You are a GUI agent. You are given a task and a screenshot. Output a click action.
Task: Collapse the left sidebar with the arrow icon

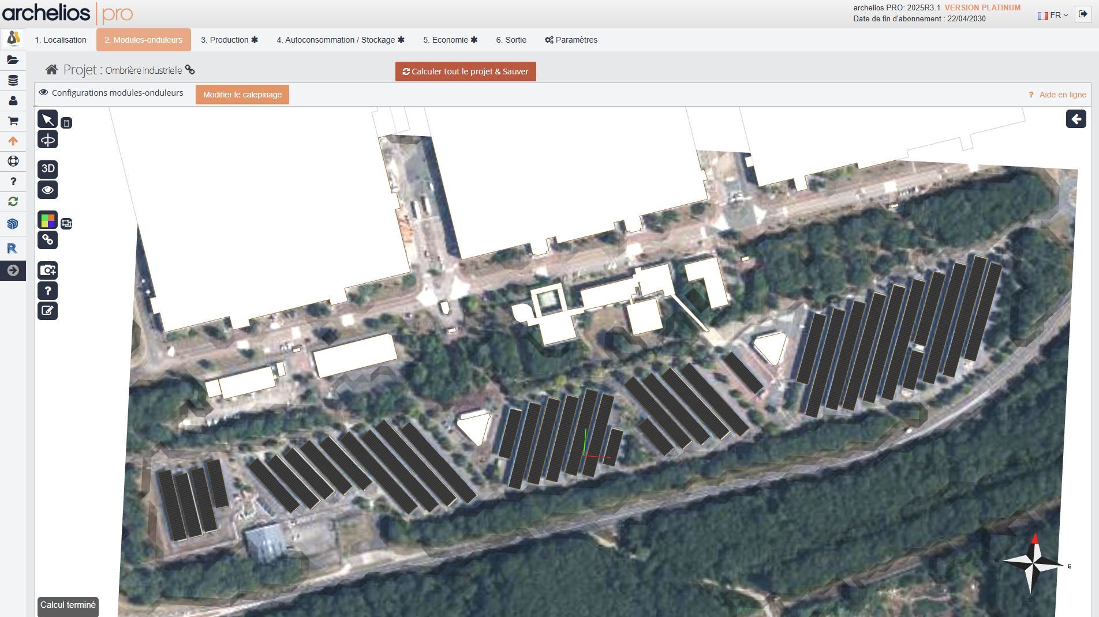point(13,270)
